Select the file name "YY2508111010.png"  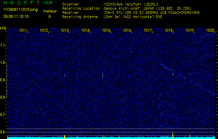click(x=20, y=10)
